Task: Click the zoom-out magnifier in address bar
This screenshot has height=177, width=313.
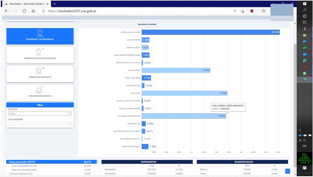Action: click(x=235, y=11)
